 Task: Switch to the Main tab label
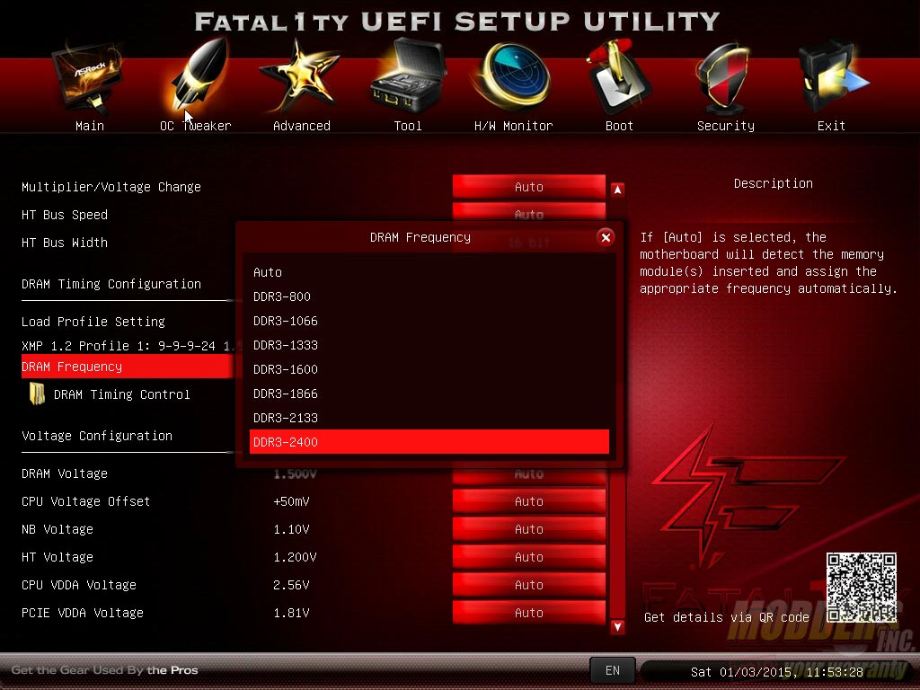pyautogui.click(x=90, y=126)
